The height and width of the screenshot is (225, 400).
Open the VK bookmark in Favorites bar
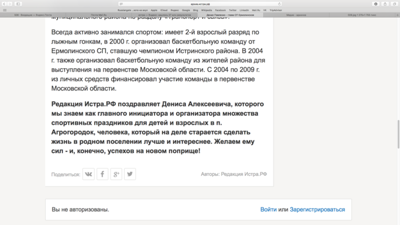tap(265, 10)
